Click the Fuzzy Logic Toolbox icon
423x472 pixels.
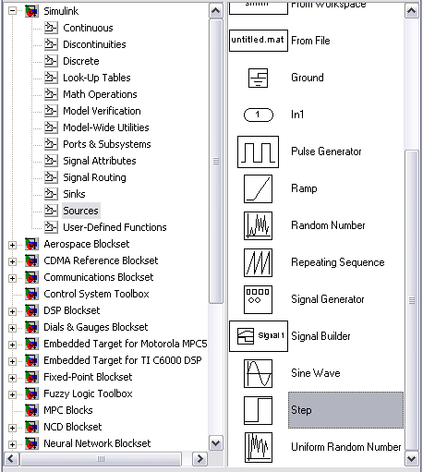tap(31, 393)
